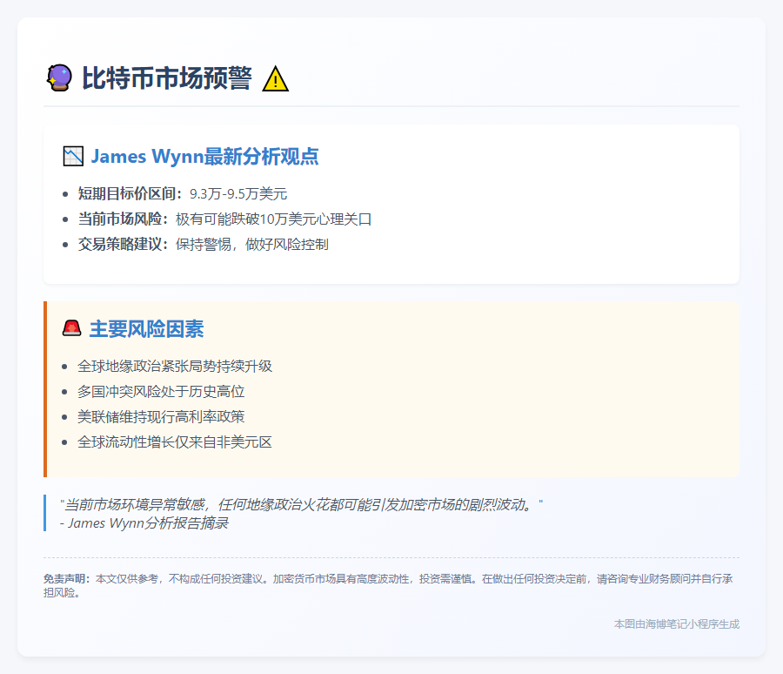
Task: Click heading James Wynn最新分析观点
Action: click(x=204, y=156)
